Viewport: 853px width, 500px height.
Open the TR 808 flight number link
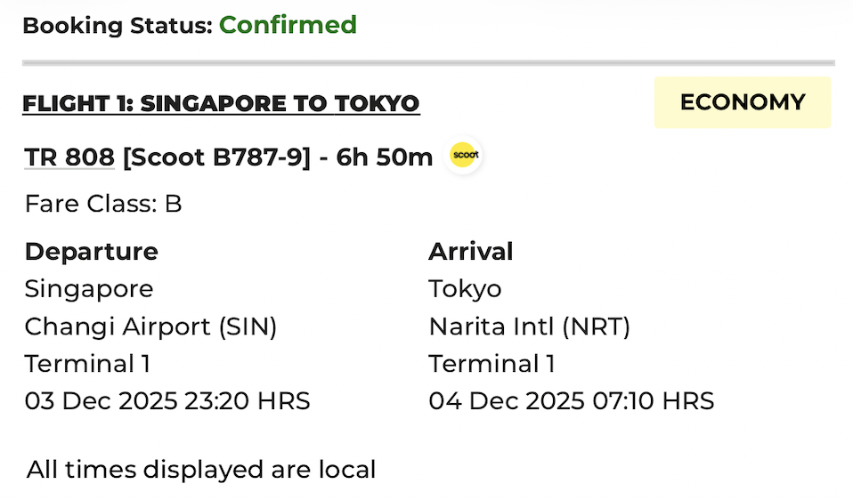pyautogui.click(x=69, y=157)
